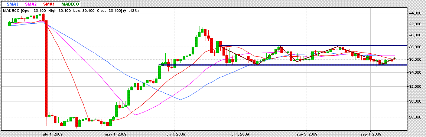426x137 pixels.
Task: Click the 34,000 price axis label
Action: click(416, 72)
